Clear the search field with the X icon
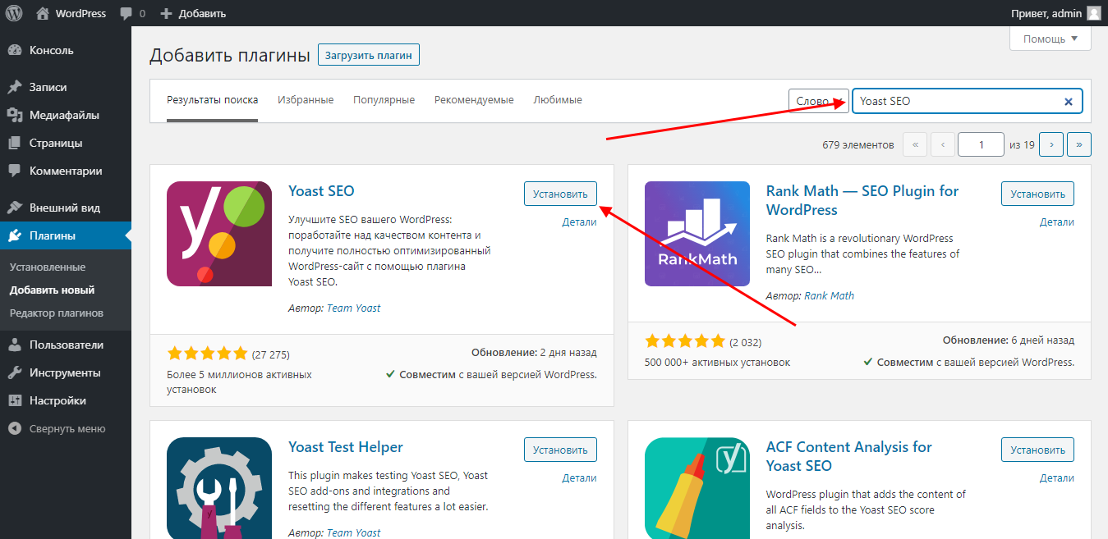Screen dimensions: 1108x539 [x=1068, y=101]
